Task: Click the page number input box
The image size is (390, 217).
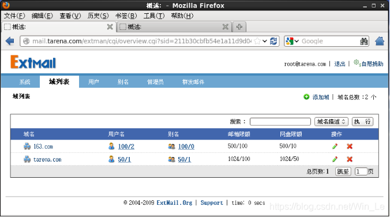Action: click(x=361, y=171)
